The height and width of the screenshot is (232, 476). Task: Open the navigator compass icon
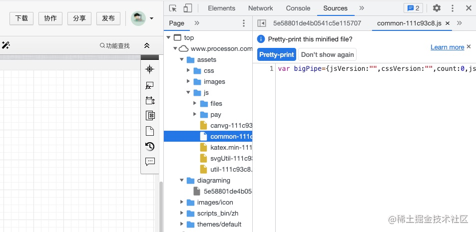point(150,69)
